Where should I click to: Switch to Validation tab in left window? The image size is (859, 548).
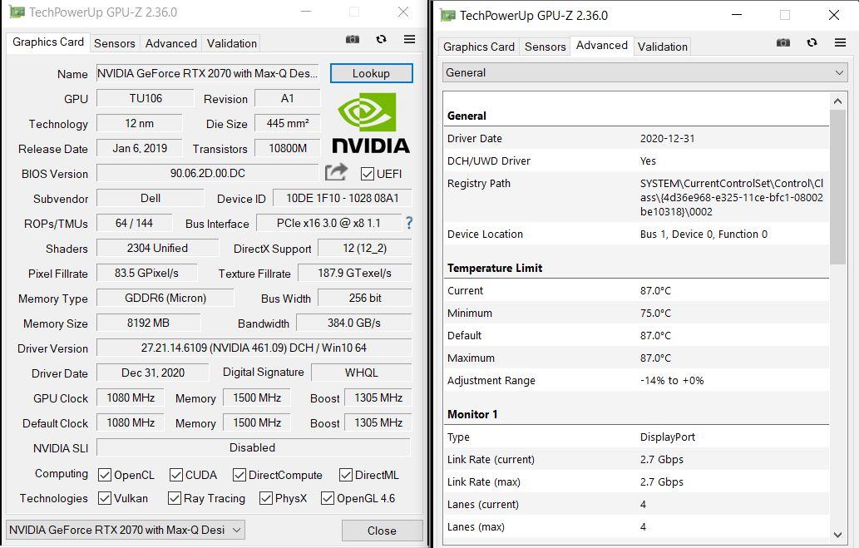coord(232,43)
